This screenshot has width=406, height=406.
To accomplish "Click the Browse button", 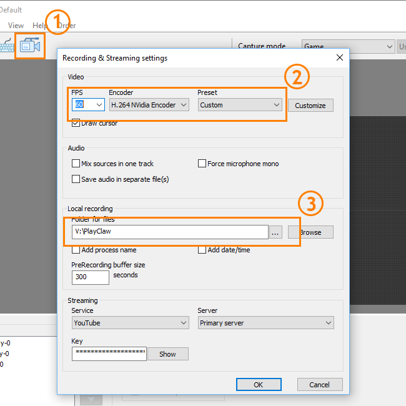I will pos(310,232).
